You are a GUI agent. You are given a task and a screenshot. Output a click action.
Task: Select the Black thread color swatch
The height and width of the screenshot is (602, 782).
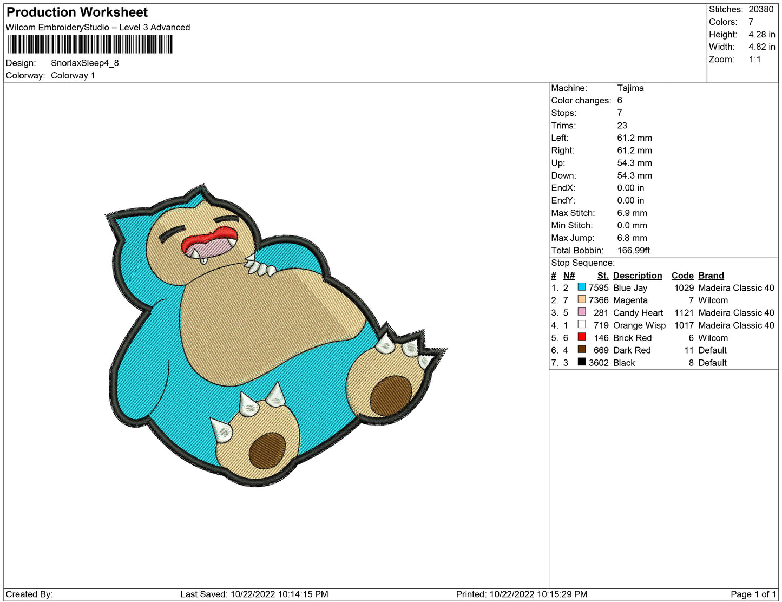pos(582,362)
